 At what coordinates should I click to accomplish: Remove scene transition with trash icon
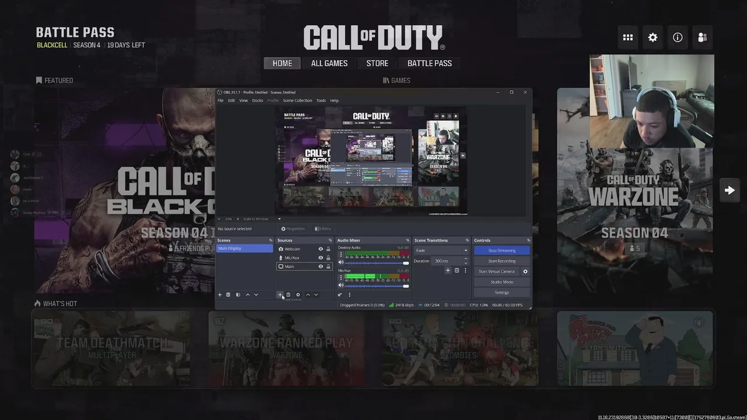click(x=457, y=270)
